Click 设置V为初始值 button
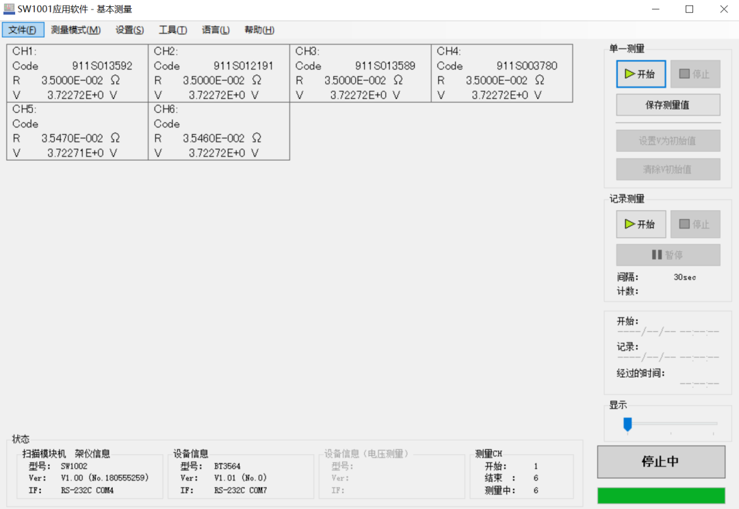Screen dimensions: 739x509 (668, 141)
